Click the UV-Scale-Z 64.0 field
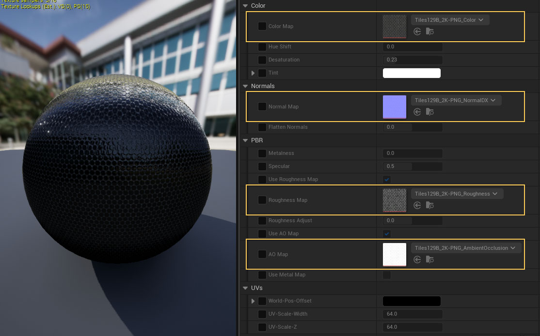Image resolution: width=540 pixels, height=336 pixels. click(413, 327)
